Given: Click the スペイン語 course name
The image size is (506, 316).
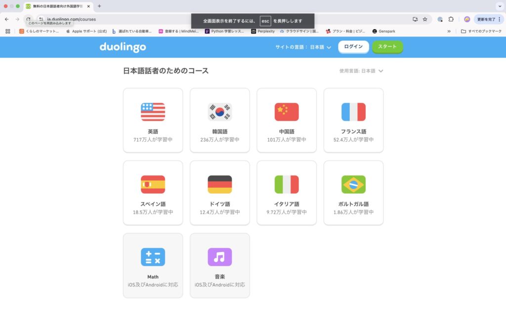Looking at the screenshot, I should (x=153, y=204).
